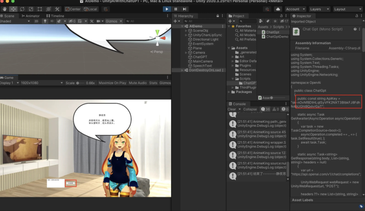
Task: Click the Game view Gizmos button
Action: [x=165, y=83]
